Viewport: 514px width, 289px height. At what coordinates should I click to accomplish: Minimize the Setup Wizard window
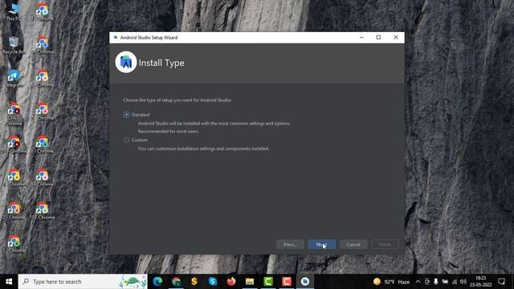point(361,38)
